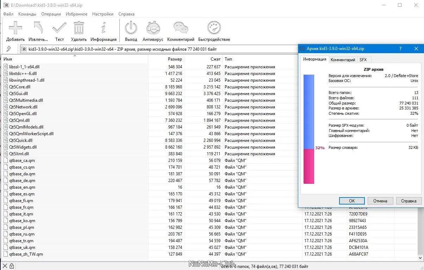The height and width of the screenshot is (270, 424).
Task: Open the Операции menu
Action: click(x=51, y=14)
